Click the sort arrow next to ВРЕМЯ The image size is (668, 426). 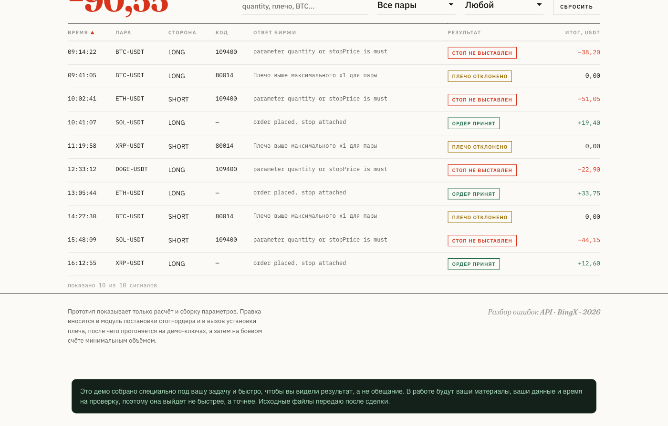93,33
